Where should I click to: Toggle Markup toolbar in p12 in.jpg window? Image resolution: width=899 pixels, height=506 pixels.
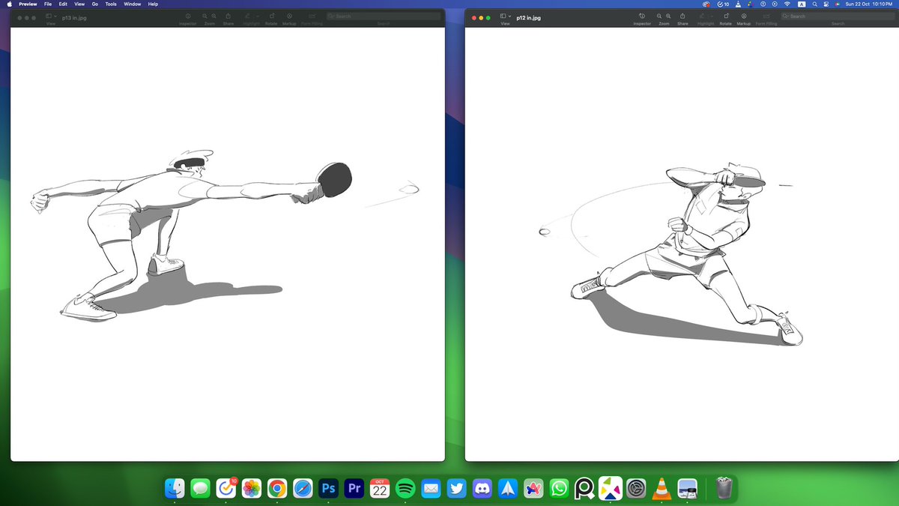pos(744,16)
